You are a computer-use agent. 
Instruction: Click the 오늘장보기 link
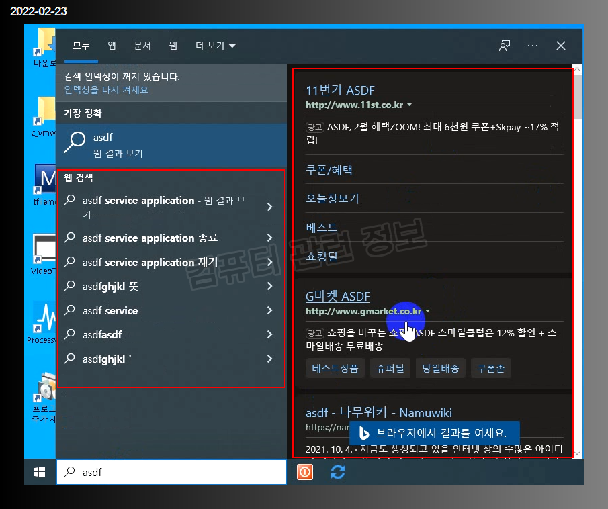click(333, 199)
